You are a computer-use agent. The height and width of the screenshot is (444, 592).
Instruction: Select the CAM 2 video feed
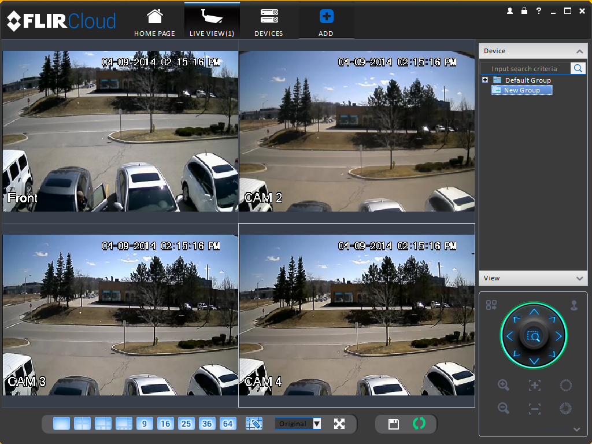coord(357,131)
